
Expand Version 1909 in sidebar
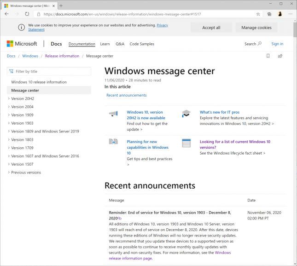[x=9, y=115]
